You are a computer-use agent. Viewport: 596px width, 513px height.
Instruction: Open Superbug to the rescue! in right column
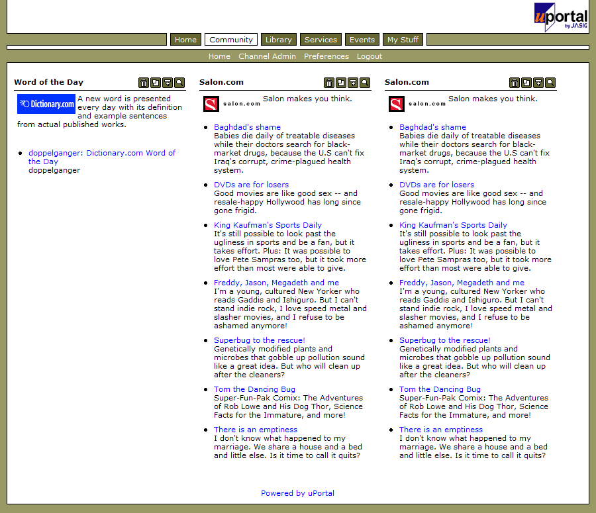click(x=445, y=340)
